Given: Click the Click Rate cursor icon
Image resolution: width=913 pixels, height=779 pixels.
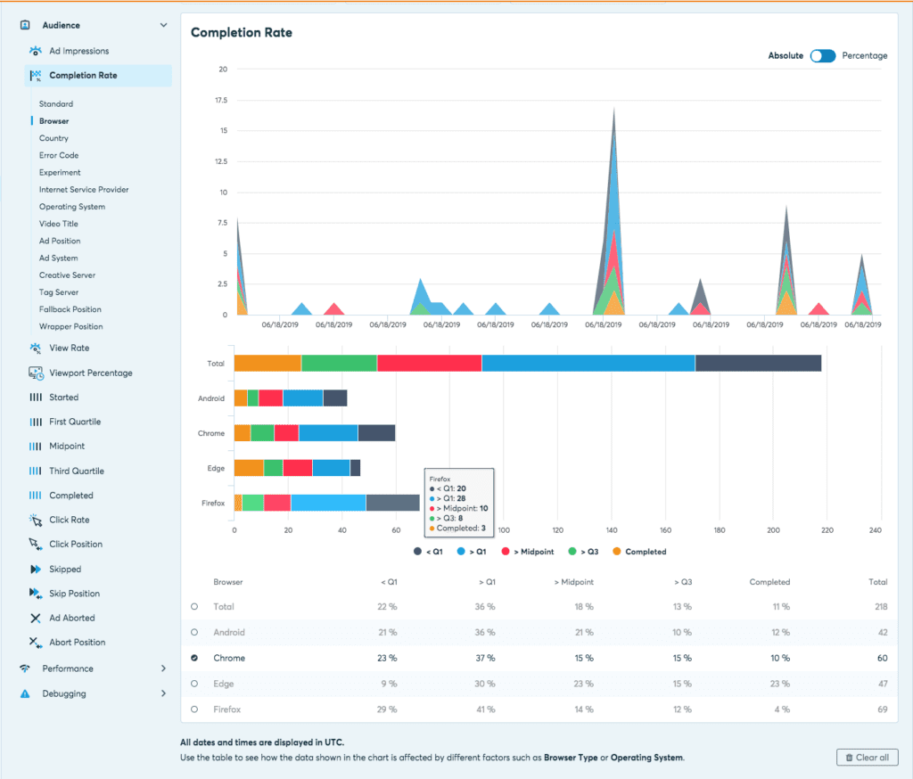Looking at the screenshot, I should (x=36, y=520).
